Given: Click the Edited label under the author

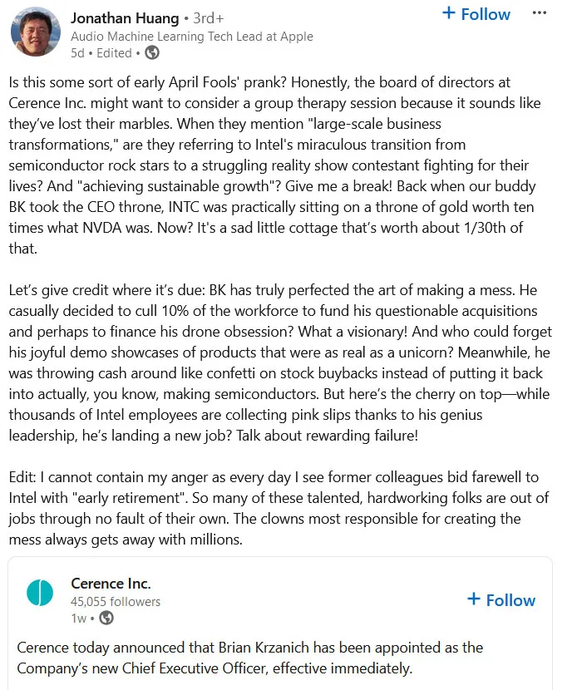Looking at the screenshot, I should (x=114, y=53).
